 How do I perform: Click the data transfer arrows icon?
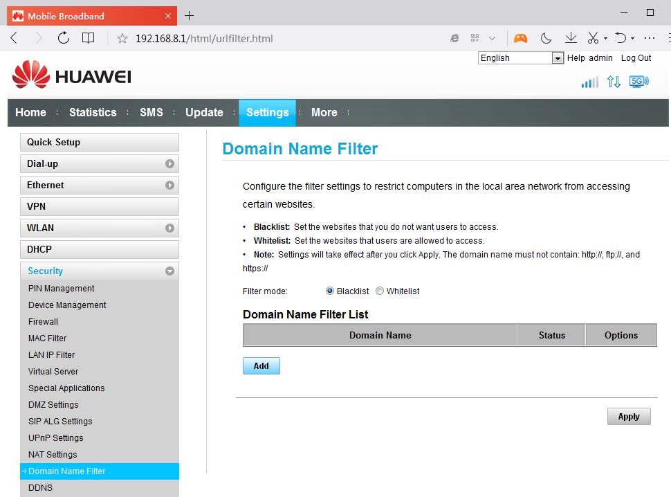[614, 82]
